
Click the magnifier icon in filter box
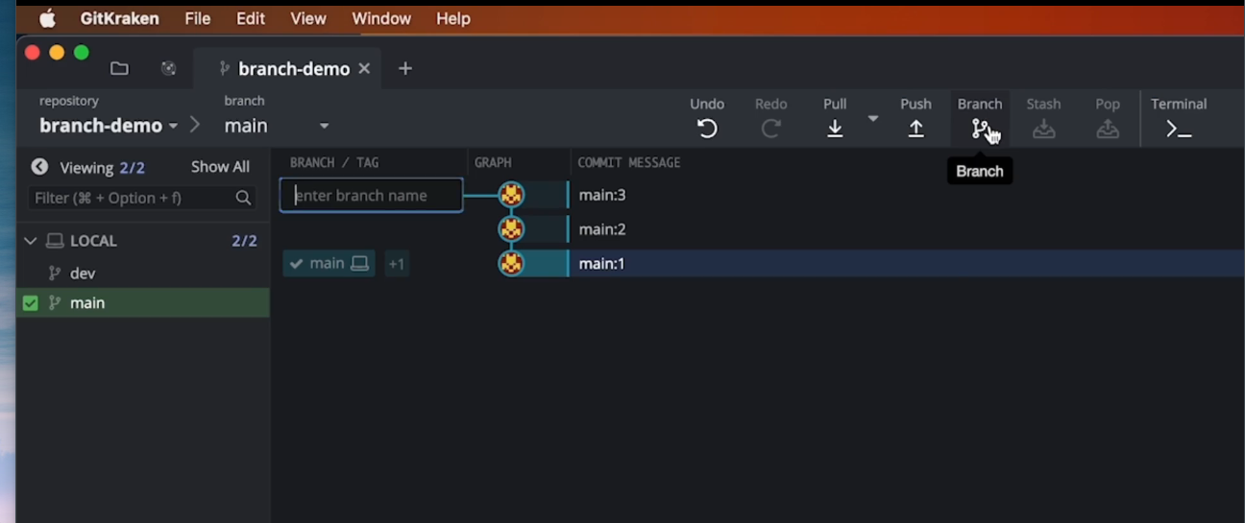243,198
